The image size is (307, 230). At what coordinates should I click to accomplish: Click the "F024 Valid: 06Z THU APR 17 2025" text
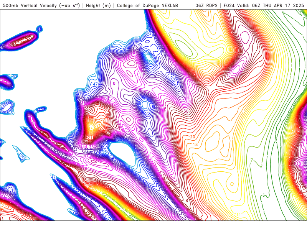click(x=264, y=5)
